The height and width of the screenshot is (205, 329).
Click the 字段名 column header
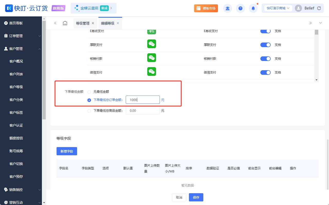[64, 168]
